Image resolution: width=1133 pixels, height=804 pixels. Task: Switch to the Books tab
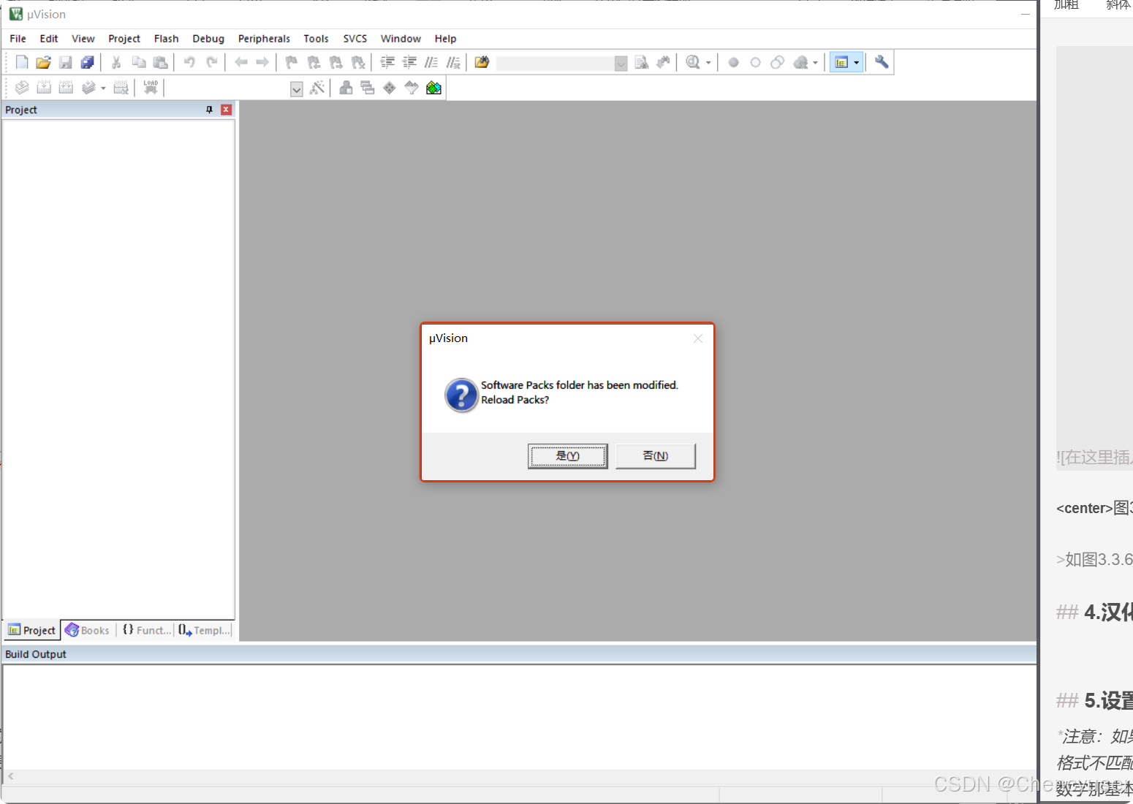tap(88, 630)
